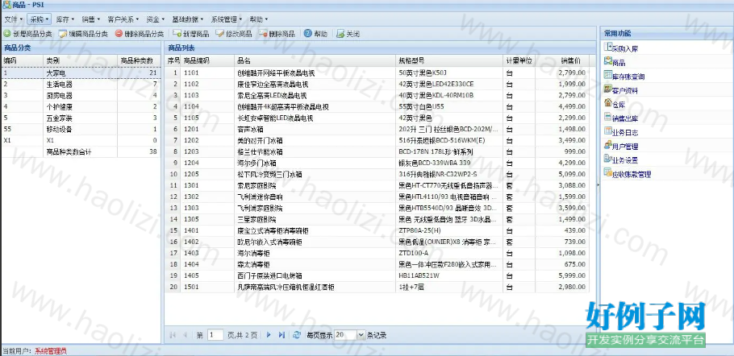The image size is (734, 356).
Task: Select the 个护健康 category row
Action: (x=81, y=107)
